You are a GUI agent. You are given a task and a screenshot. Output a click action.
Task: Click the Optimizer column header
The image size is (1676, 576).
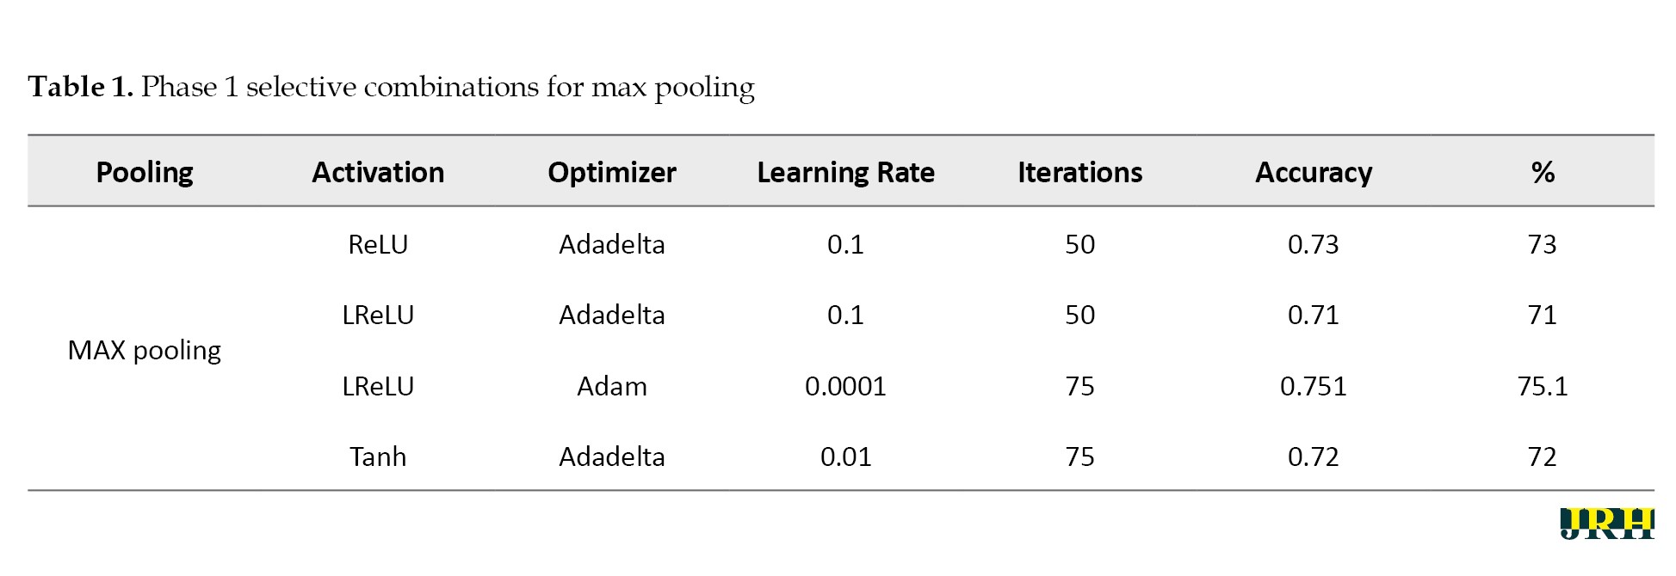pos(612,173)
